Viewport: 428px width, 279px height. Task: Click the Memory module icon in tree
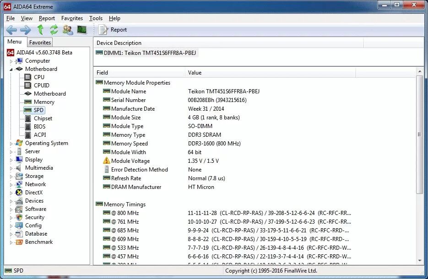pos(28,102)
